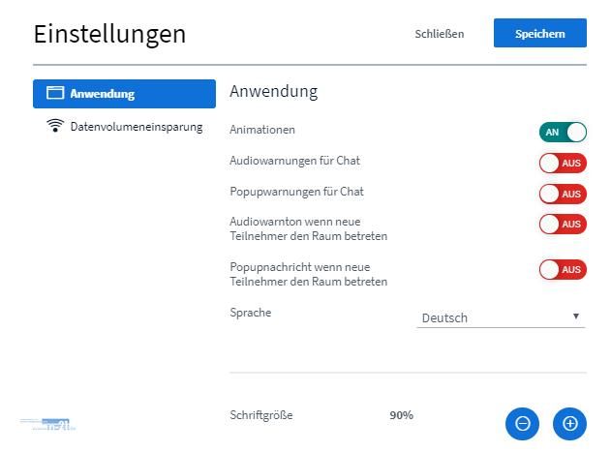Viewport: 611px width, 452px height.
Task: Enable Popupwarnungen für Chat toggle
Action: click(563, 194)
